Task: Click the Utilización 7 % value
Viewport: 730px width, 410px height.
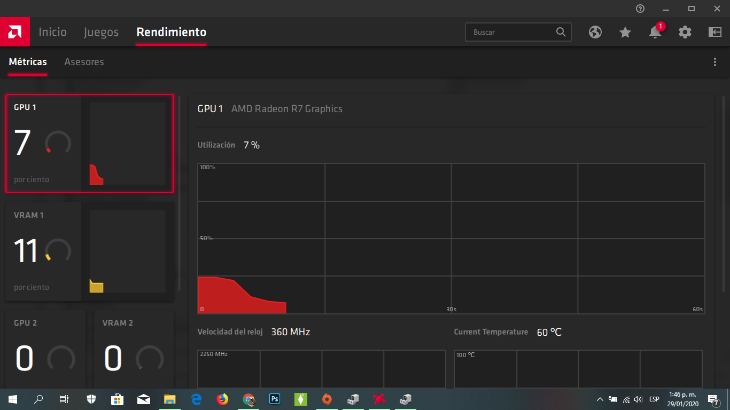Action: (252, 145)
